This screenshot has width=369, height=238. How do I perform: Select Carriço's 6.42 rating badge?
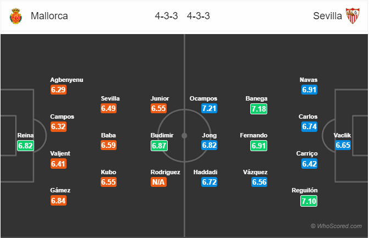pyautogui.click(x=309, y=164)
